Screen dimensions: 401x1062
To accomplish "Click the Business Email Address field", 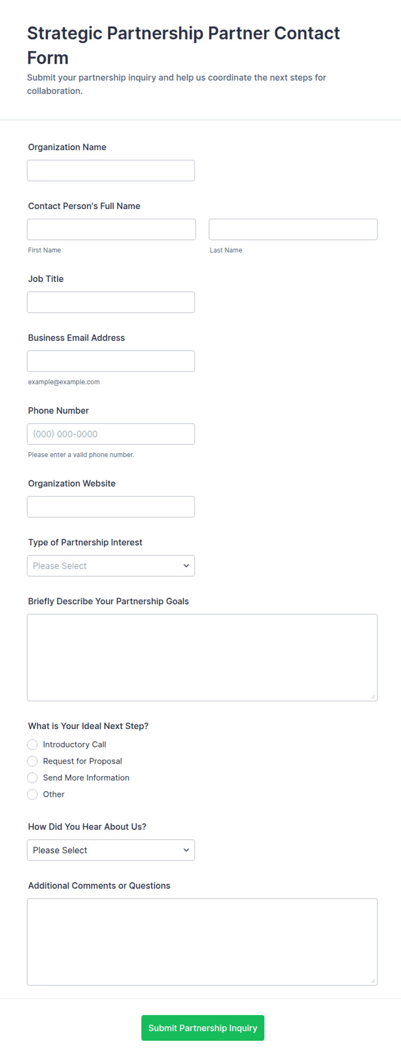I will click(x=111, y=361).
